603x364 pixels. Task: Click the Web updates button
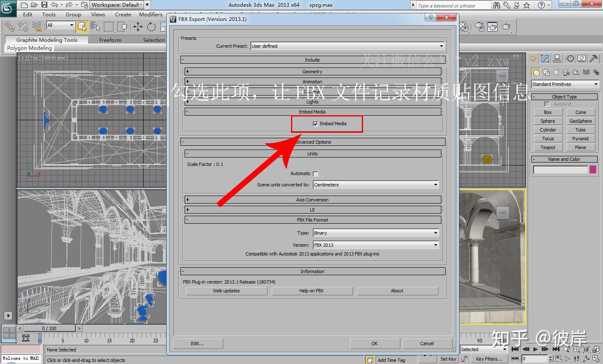(x=226, y=291)
